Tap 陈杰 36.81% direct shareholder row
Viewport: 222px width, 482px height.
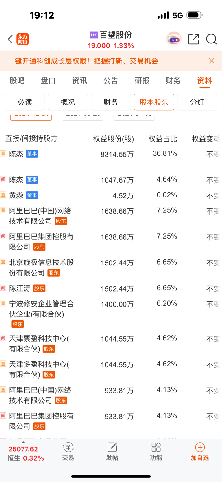click(x=111, y=154)
